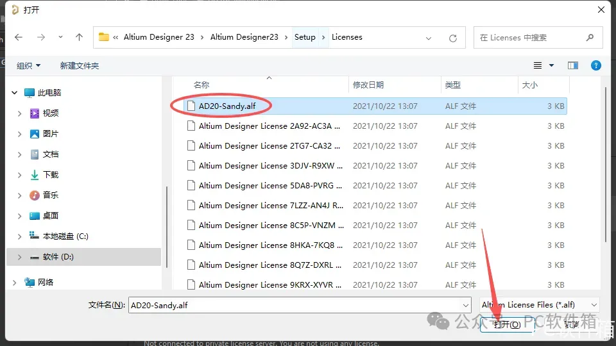Expand the 图片 folder node

click(x=20, y=134)
